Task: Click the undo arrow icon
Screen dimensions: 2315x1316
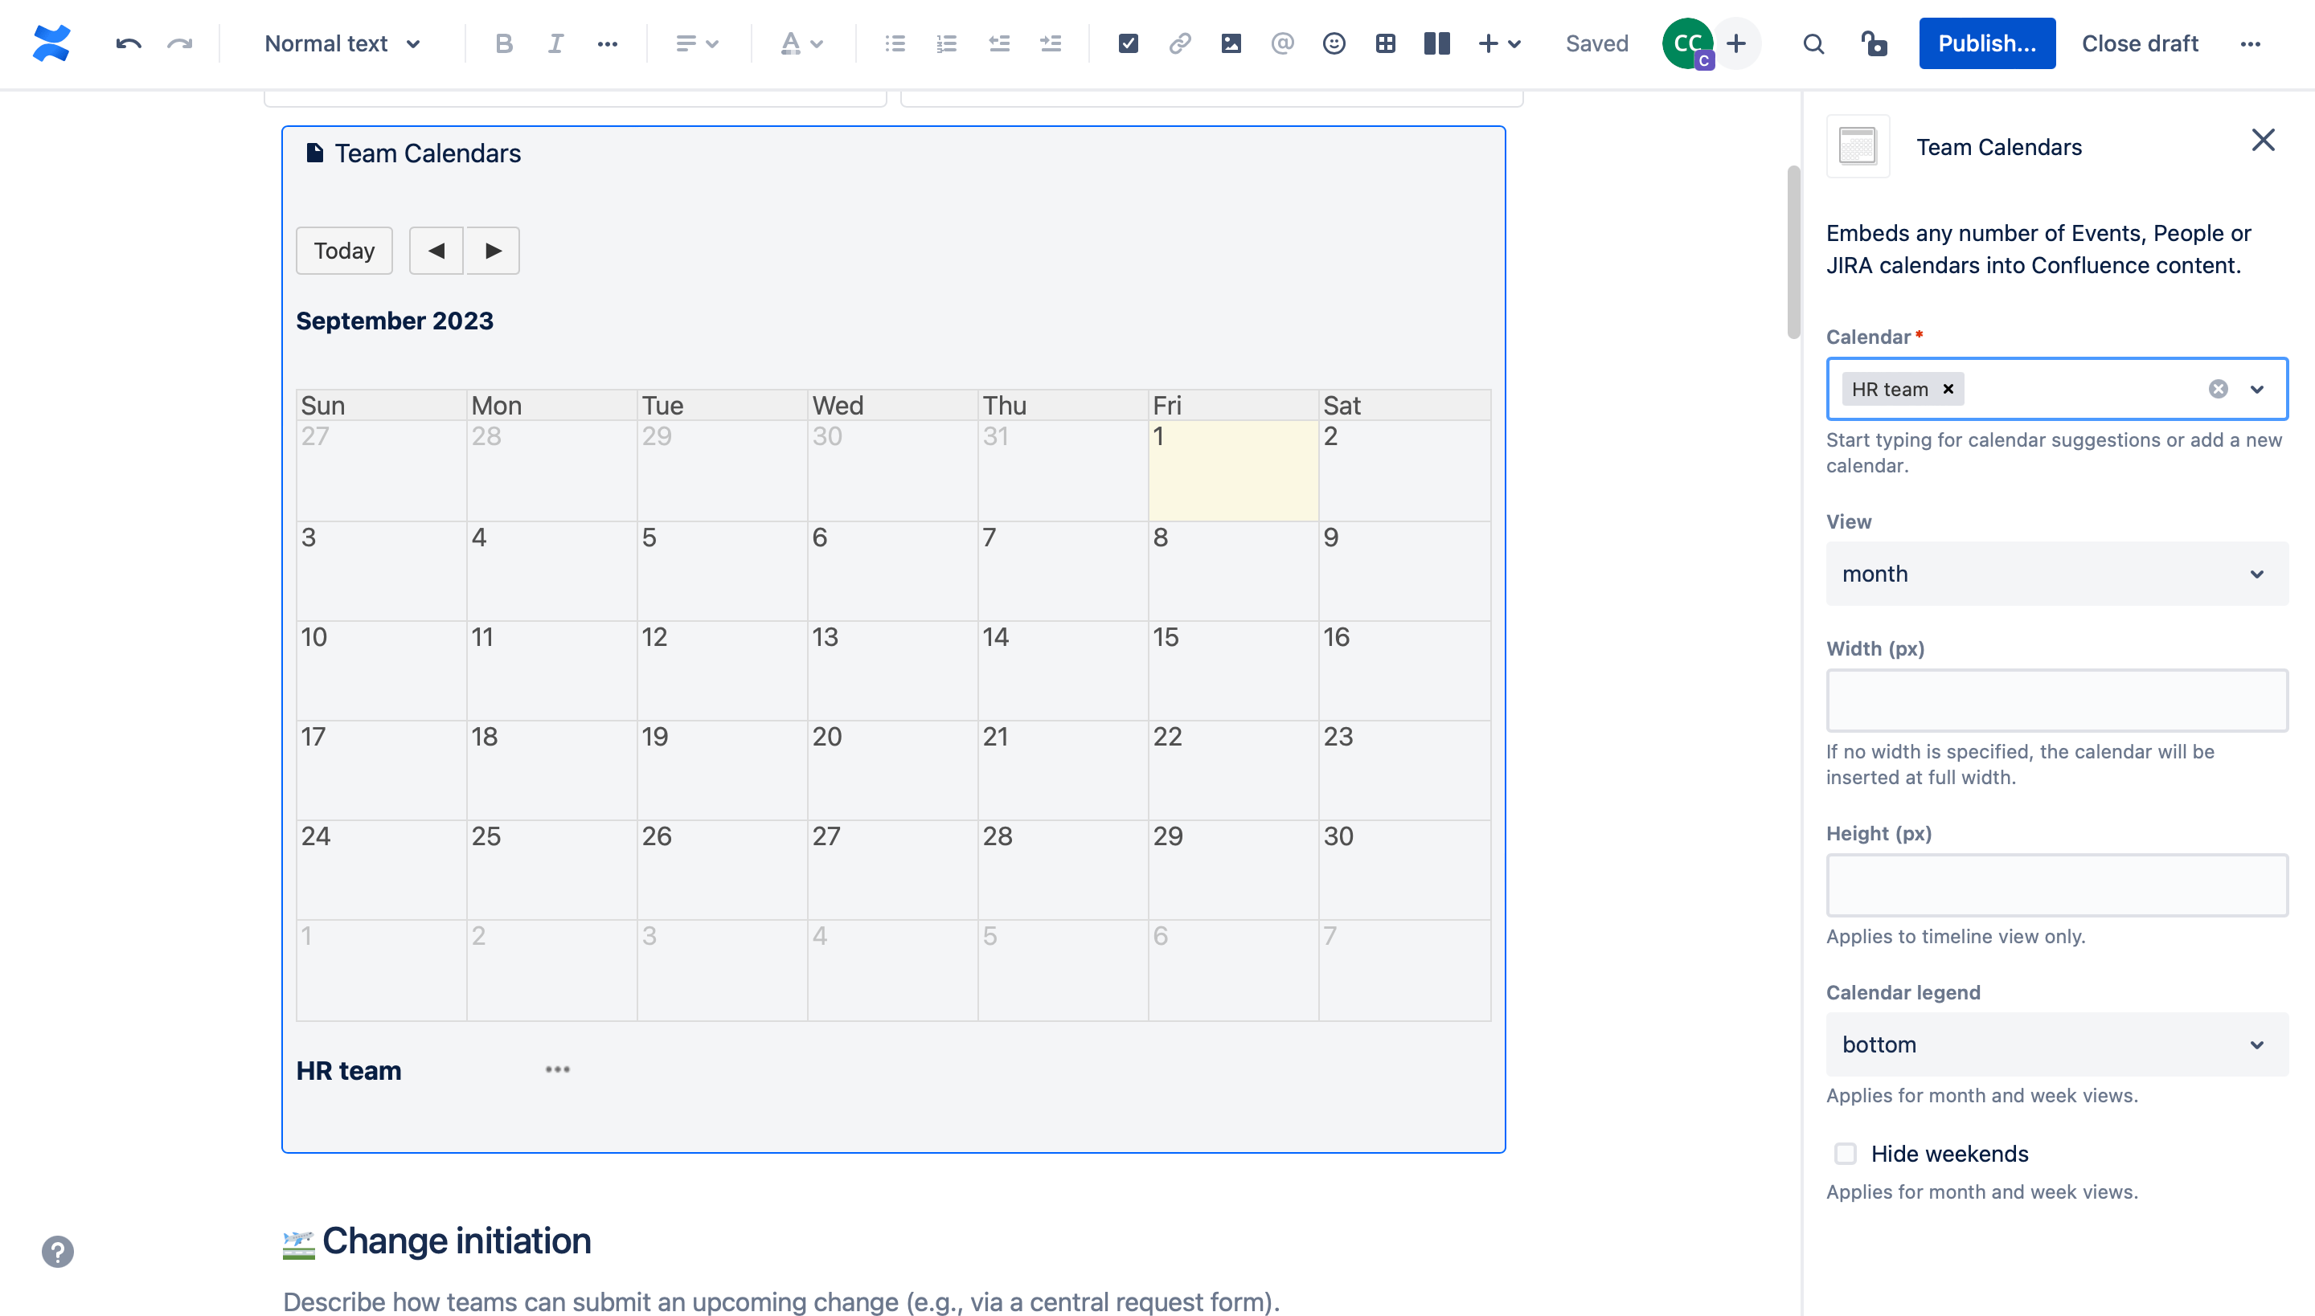Action: coord(129,43)
